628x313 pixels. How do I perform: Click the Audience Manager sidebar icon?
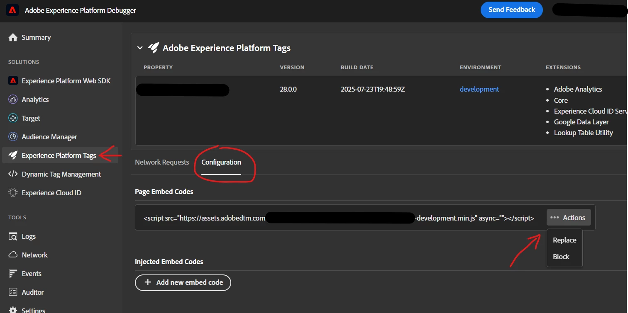(13, 137)
